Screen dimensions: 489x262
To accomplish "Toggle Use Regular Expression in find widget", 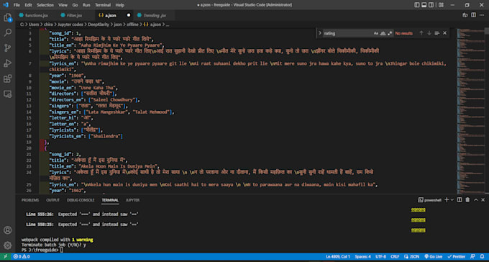I will tap(390, 33).
